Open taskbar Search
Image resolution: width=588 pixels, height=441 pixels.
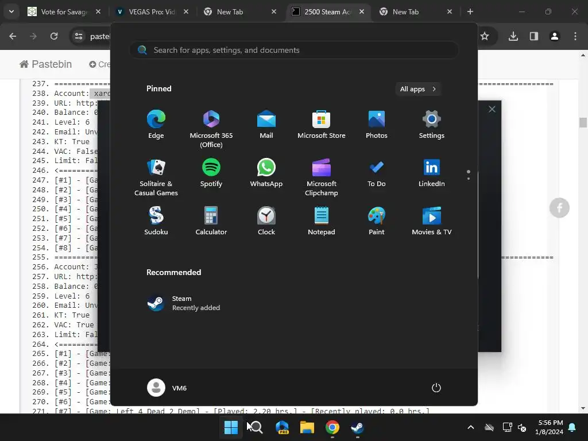[x=257, y=427]
